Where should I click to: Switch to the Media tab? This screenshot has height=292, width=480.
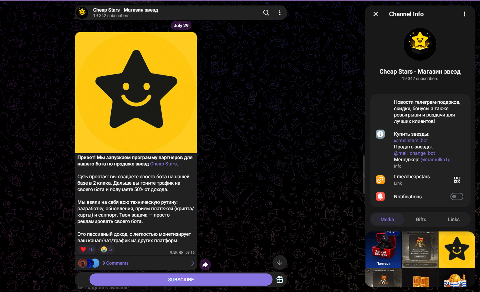pyautogui.click(x=387, y=219)
